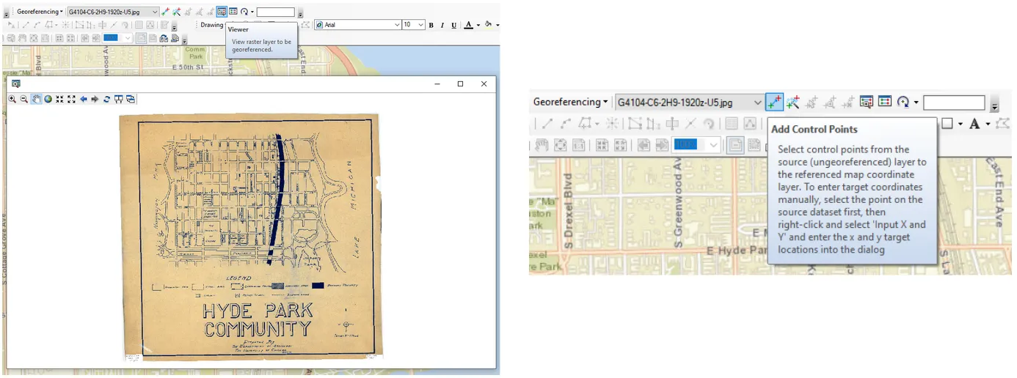Screen dimensions: 1017x378
Task: Toggle Underline text formatting
Action: pos(453,25)
